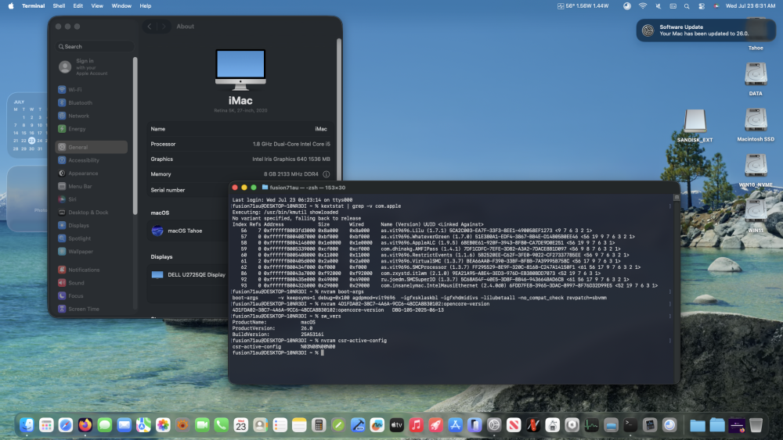The image size is (783, 440).
Task: Click the Software Update notification
Action: [x=705, y=30]
